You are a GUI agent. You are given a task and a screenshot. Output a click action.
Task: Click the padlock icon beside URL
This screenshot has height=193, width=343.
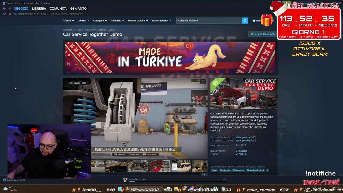10,14
